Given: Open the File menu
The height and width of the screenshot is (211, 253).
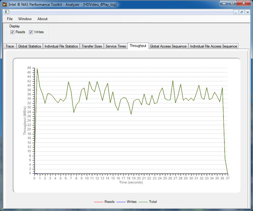Looking at the screenshot, I should [10, 19].
